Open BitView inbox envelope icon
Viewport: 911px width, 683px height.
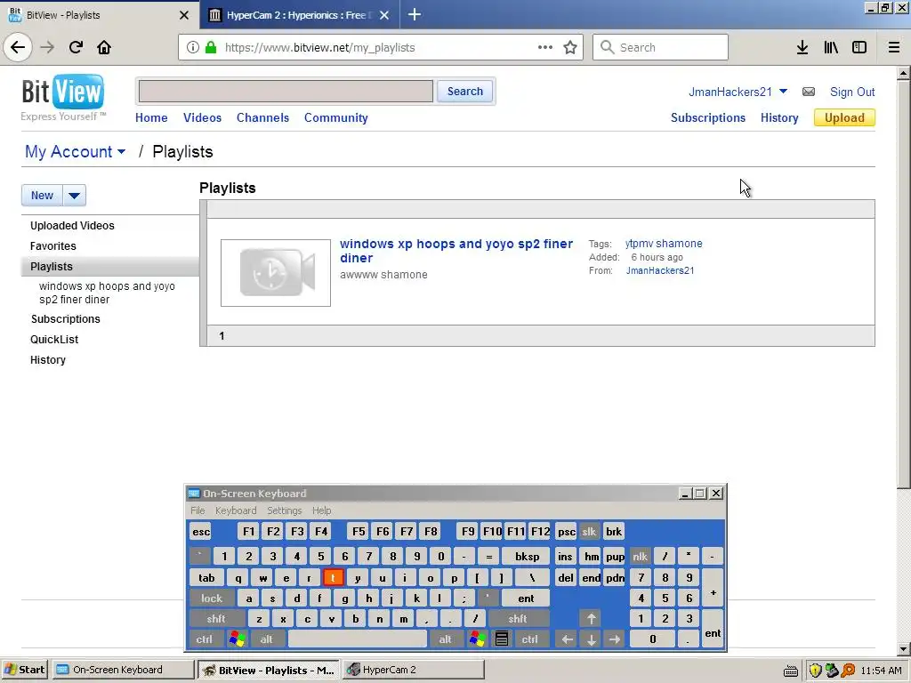pos(809,92)
